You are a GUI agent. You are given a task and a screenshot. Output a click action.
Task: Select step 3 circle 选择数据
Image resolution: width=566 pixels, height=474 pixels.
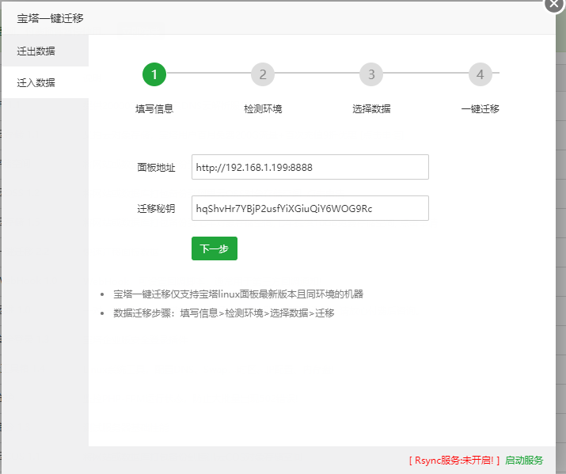(x=371, y=74)
